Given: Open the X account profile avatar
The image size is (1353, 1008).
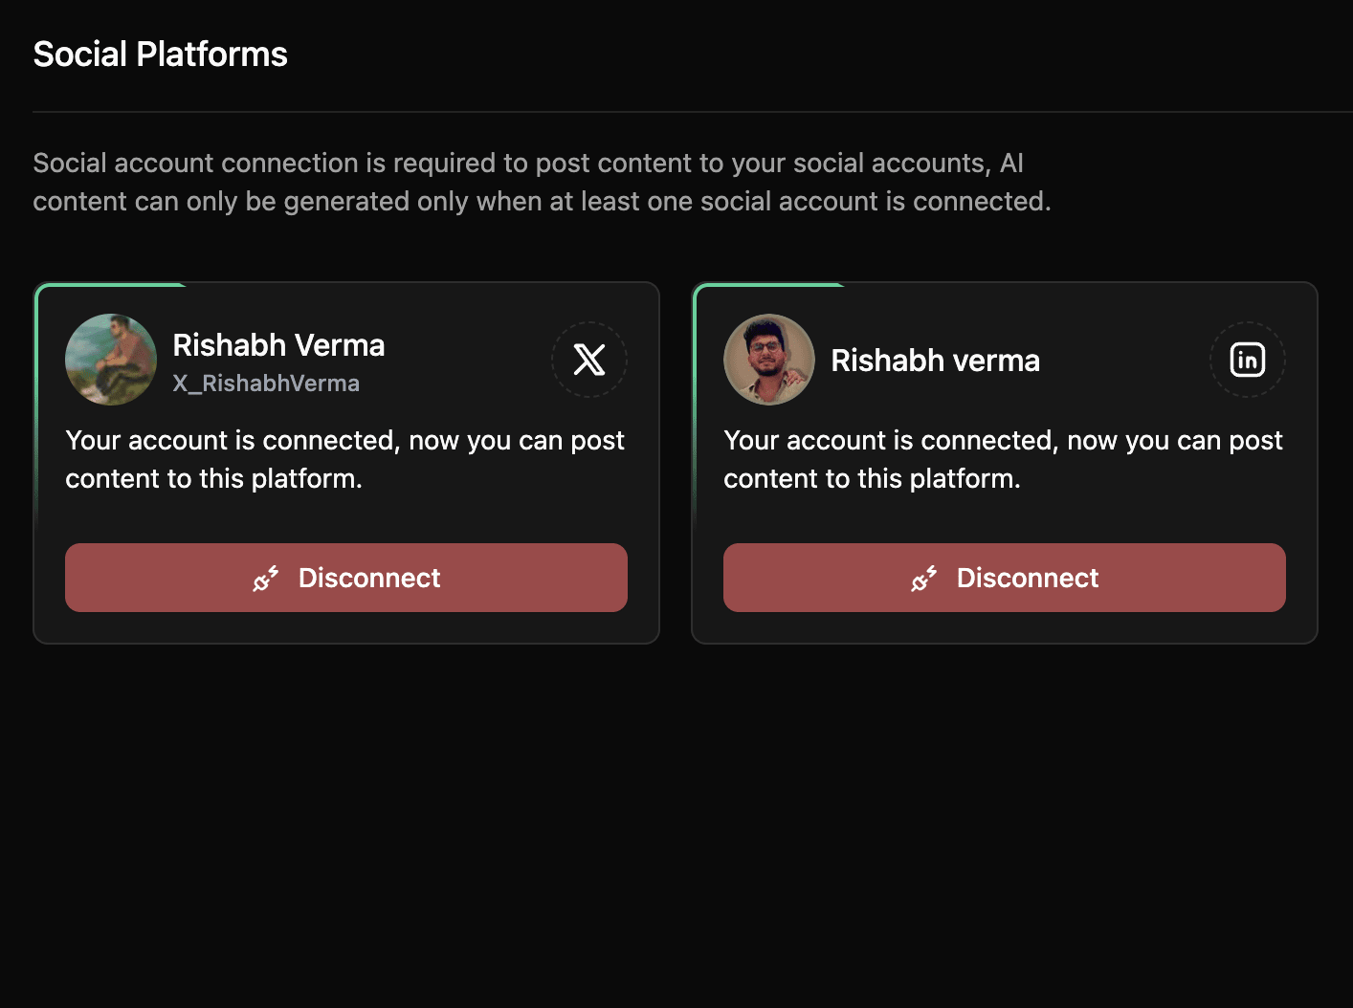Looking at the screenshot, I should [111, 360].
